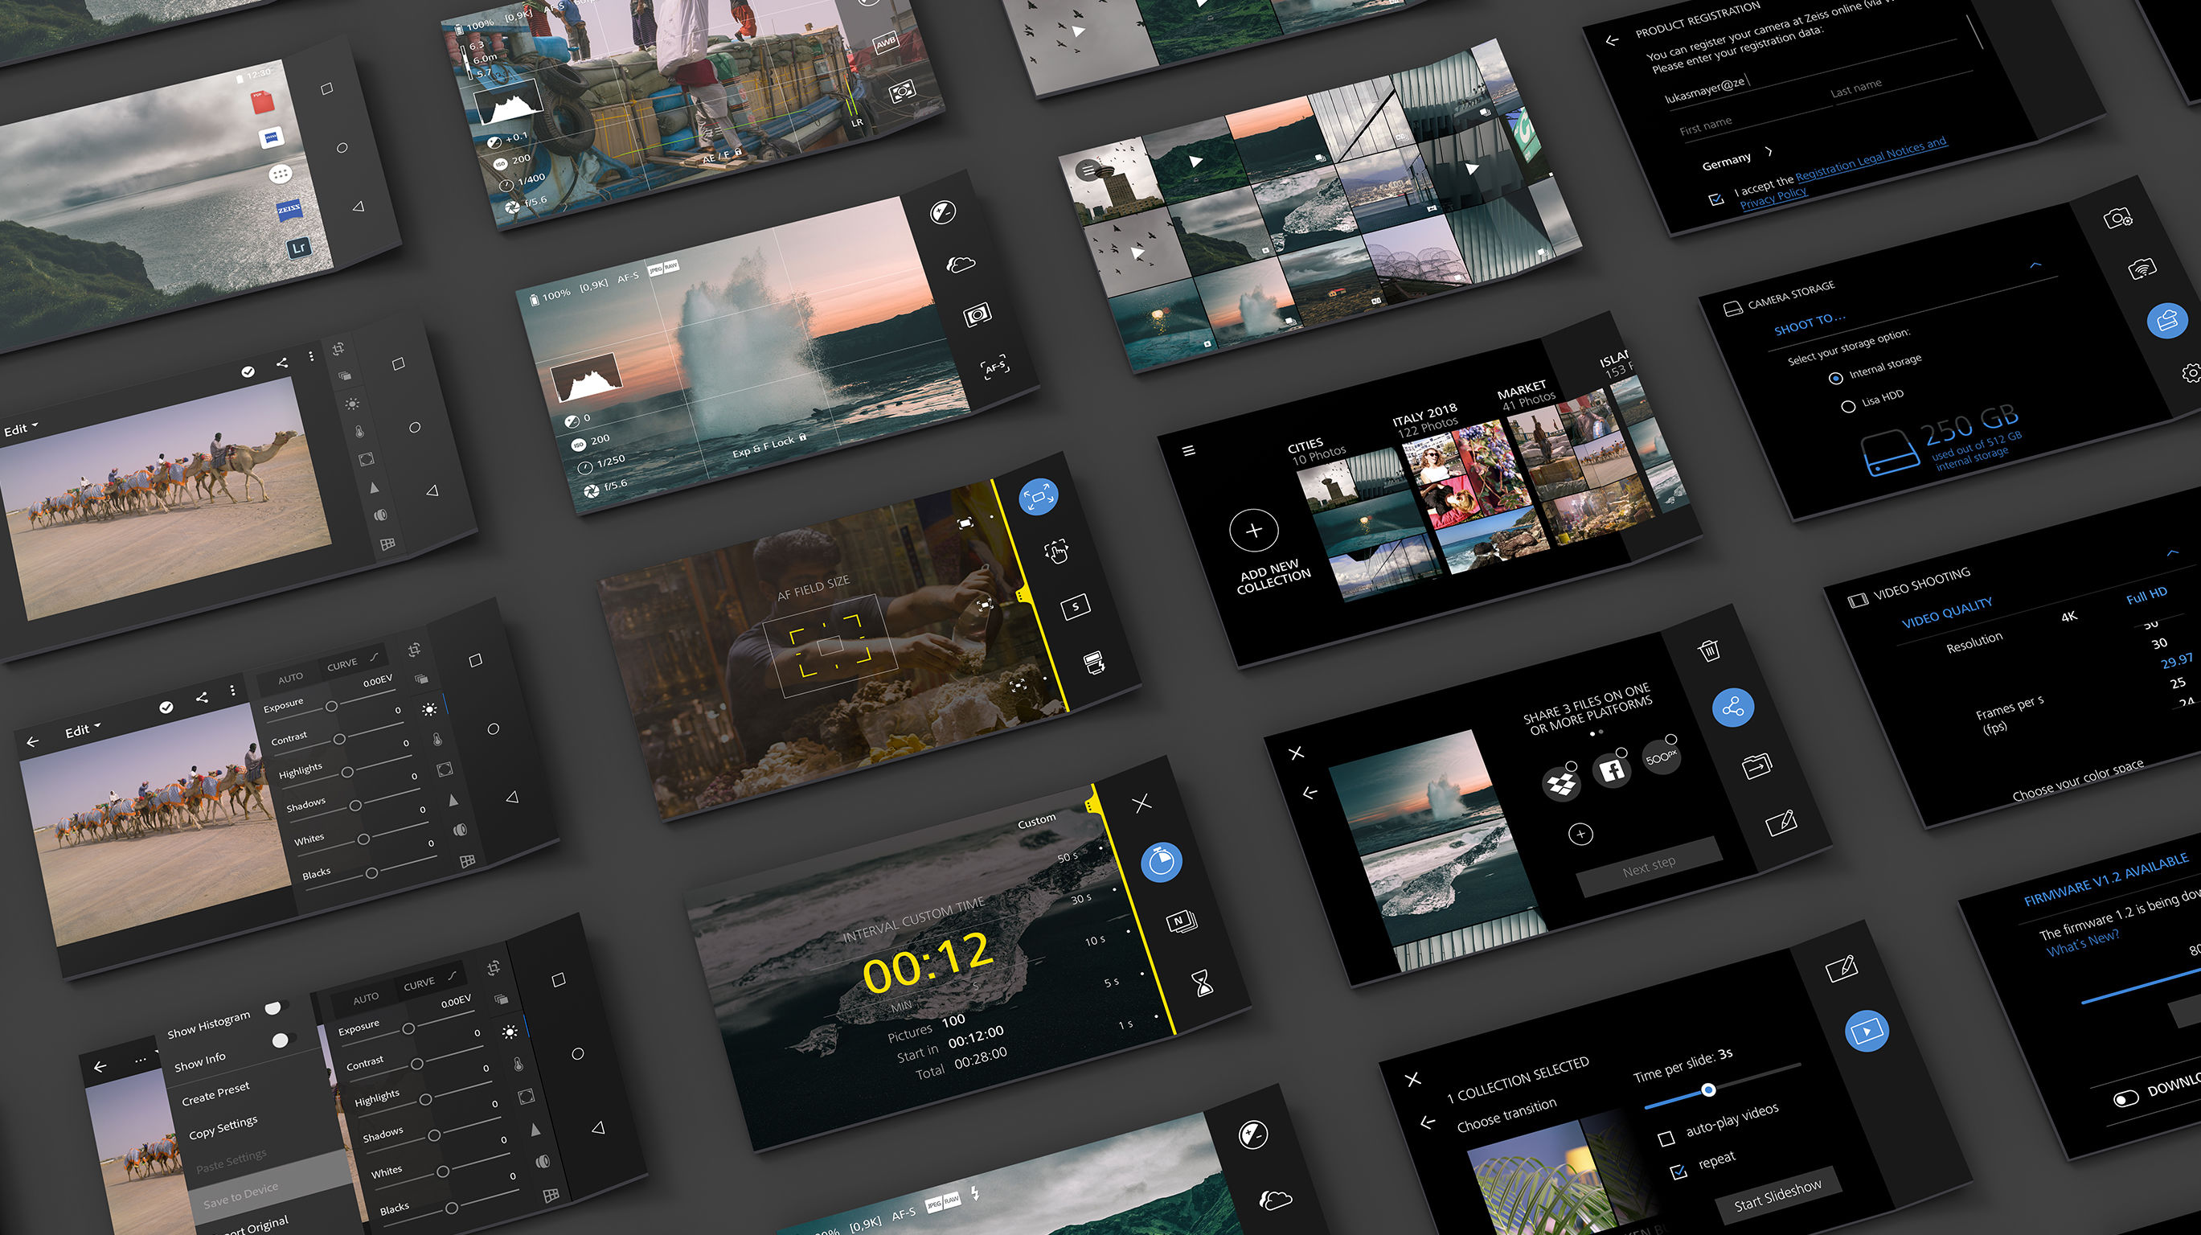Select the Full HD resolution option
The height and width of the screenshot is (1235, 2201).
[x=2146, y=595]
